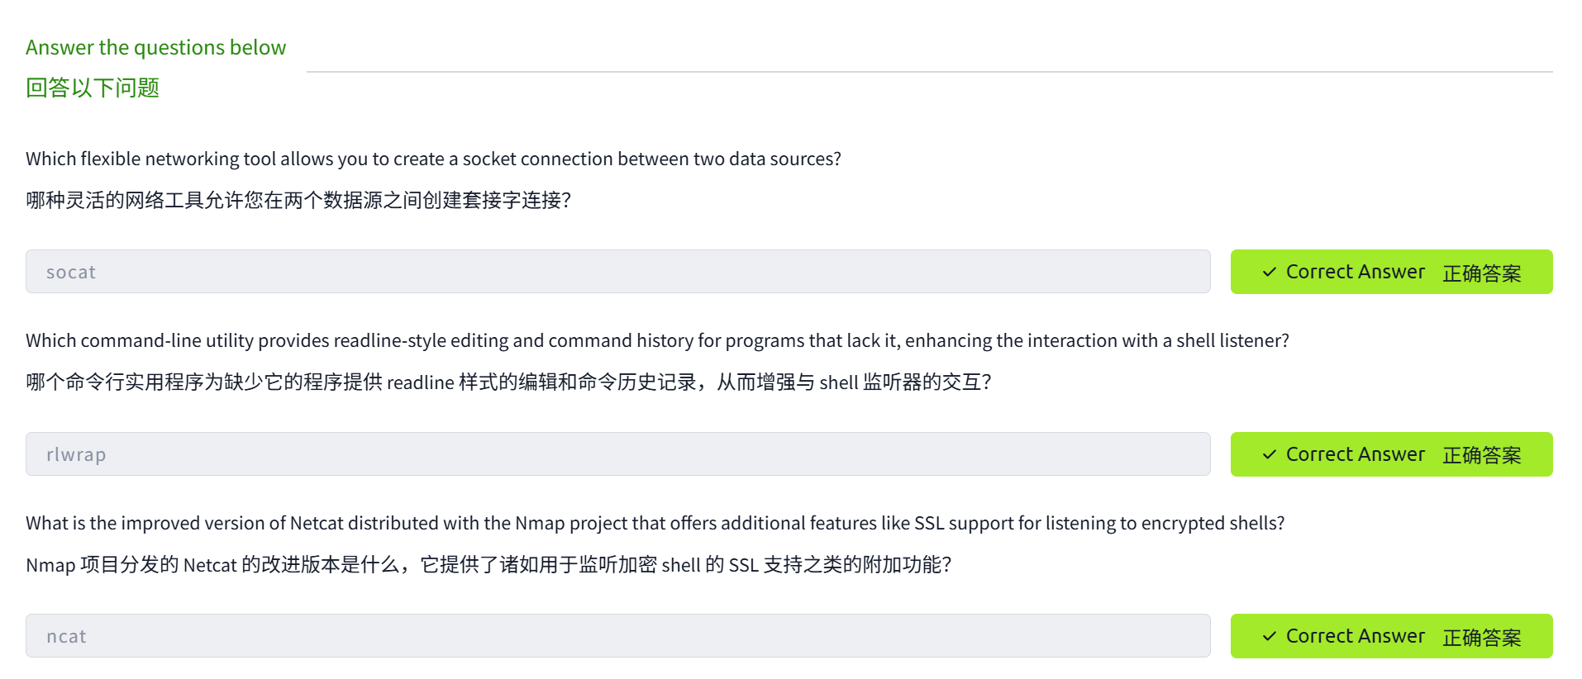Click the checkmark icon beside the rlwrap answer
This screenshot has width=1582, height=679.
click(1269, 454)
